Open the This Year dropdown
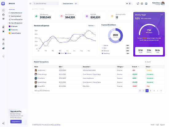 (x=91, y=26)
